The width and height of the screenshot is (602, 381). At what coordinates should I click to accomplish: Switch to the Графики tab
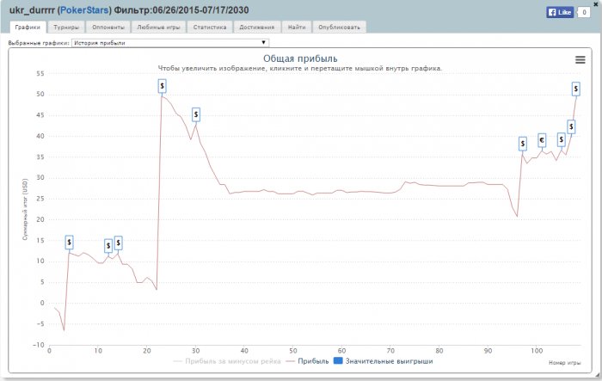pos(28,28)
